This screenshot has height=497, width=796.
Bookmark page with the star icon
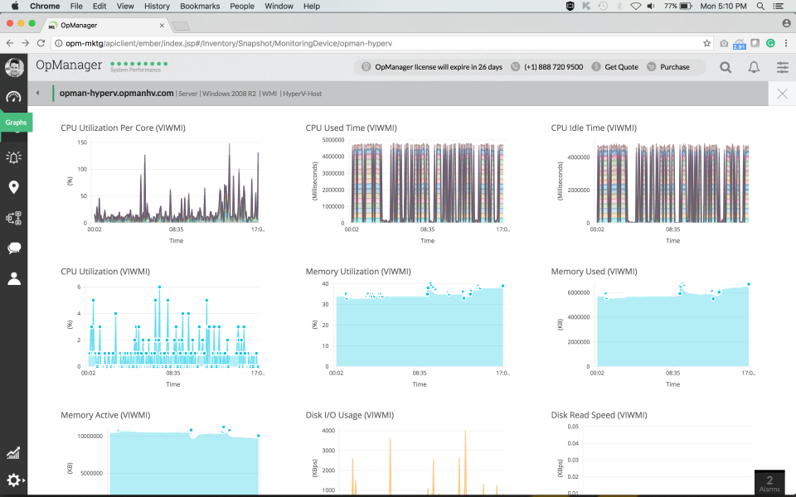[x=706, y=43]
